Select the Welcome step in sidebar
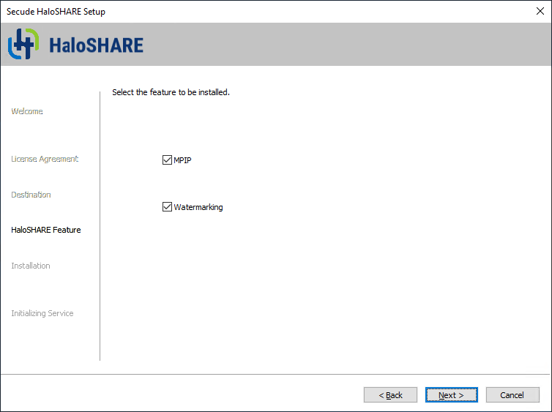This screenshot has width=552, height=412. click(x=27, y=111)
